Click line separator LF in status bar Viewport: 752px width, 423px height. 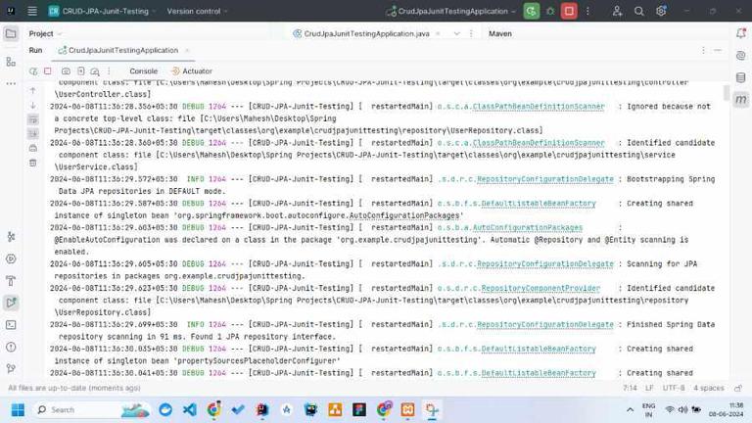coord(649,388)
